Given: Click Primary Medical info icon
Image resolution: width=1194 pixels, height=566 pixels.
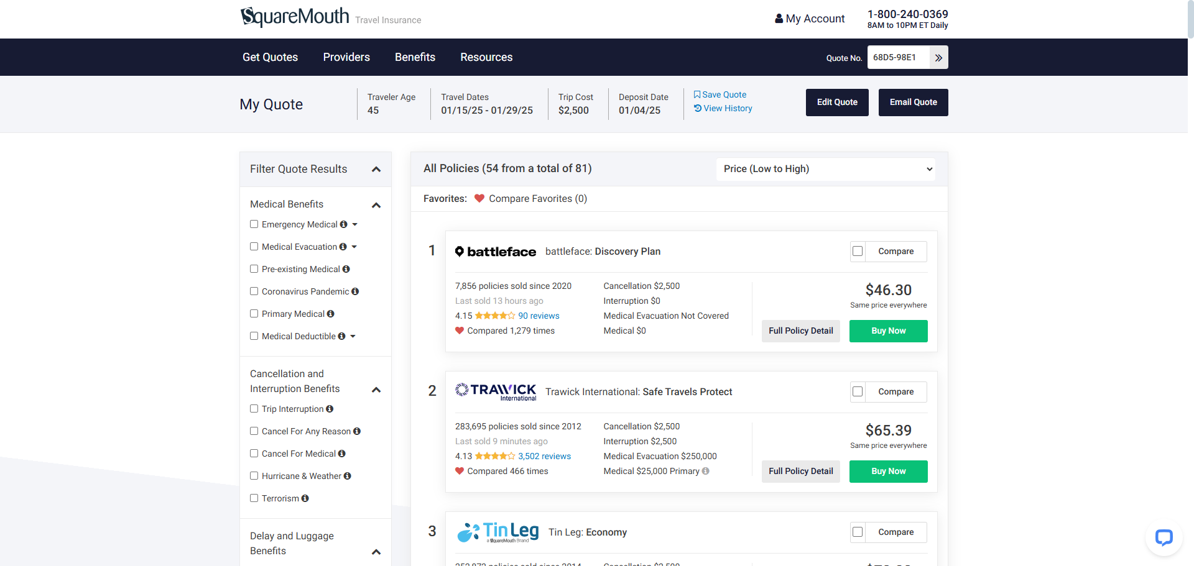Looking at the screenshot, I should click(330, 314).
